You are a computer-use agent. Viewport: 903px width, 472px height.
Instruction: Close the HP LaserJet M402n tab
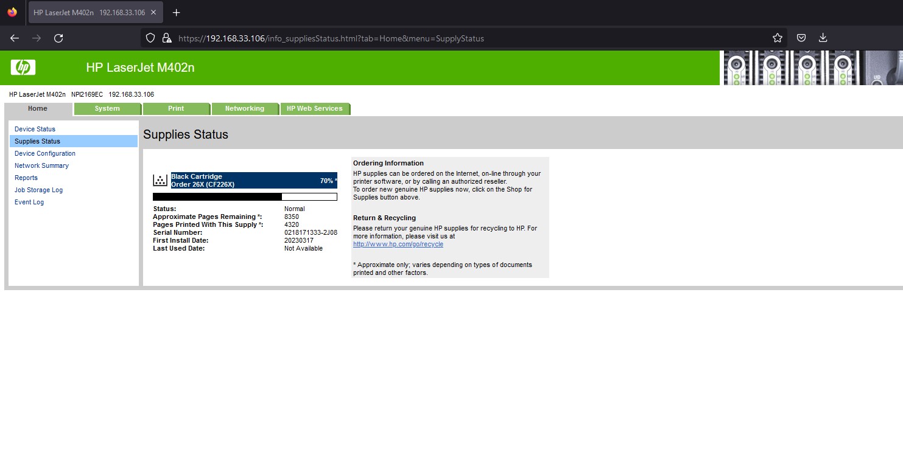point(153,13)
